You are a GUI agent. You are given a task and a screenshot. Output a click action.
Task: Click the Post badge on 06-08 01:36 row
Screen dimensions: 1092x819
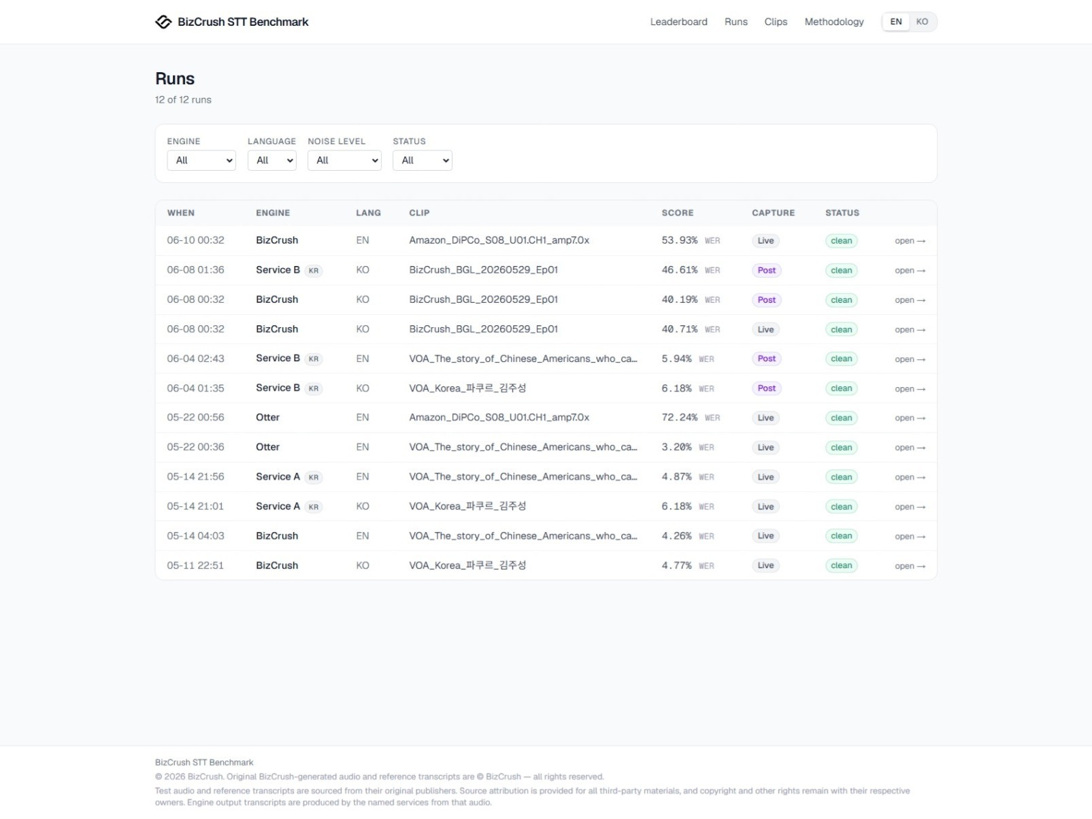(767, 271)
